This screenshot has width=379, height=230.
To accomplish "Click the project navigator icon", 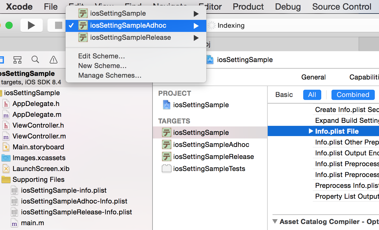I will (2, 60).
